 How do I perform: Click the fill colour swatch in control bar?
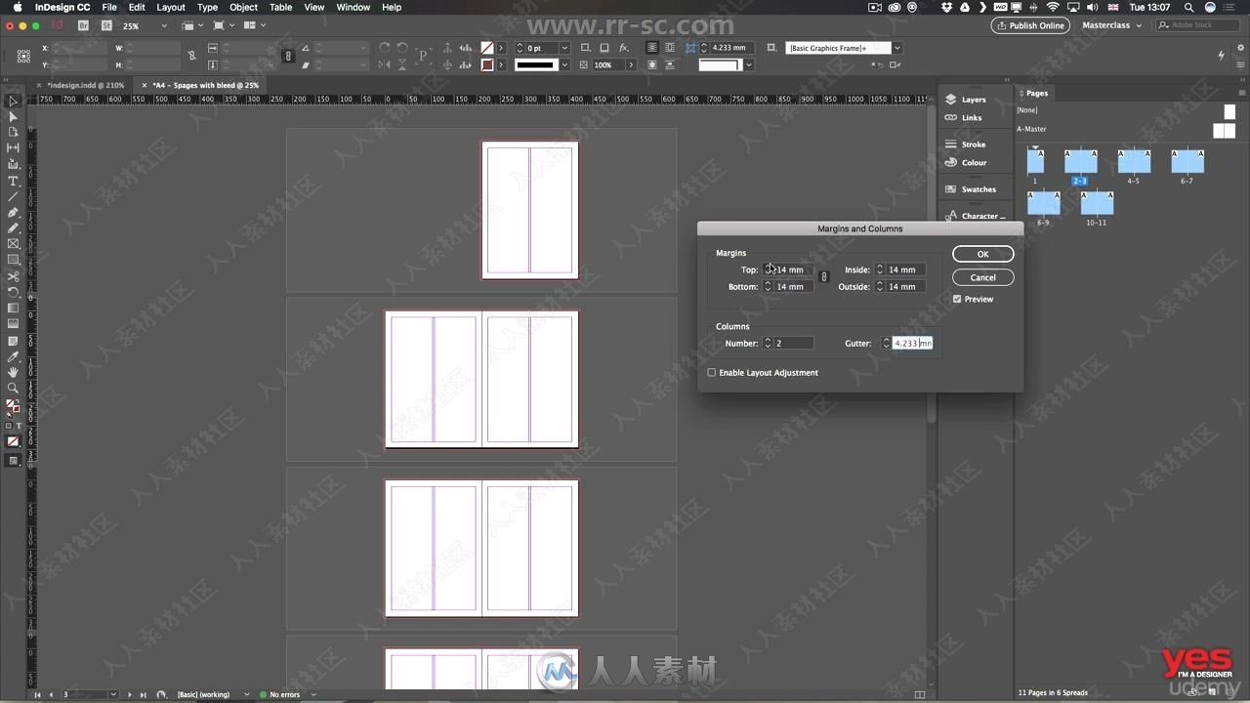(x=487, y=48)
